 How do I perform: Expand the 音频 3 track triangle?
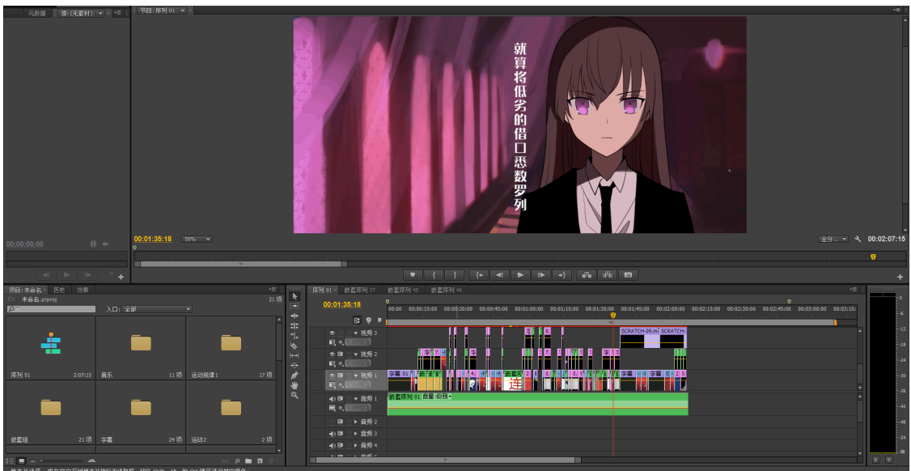355,434
